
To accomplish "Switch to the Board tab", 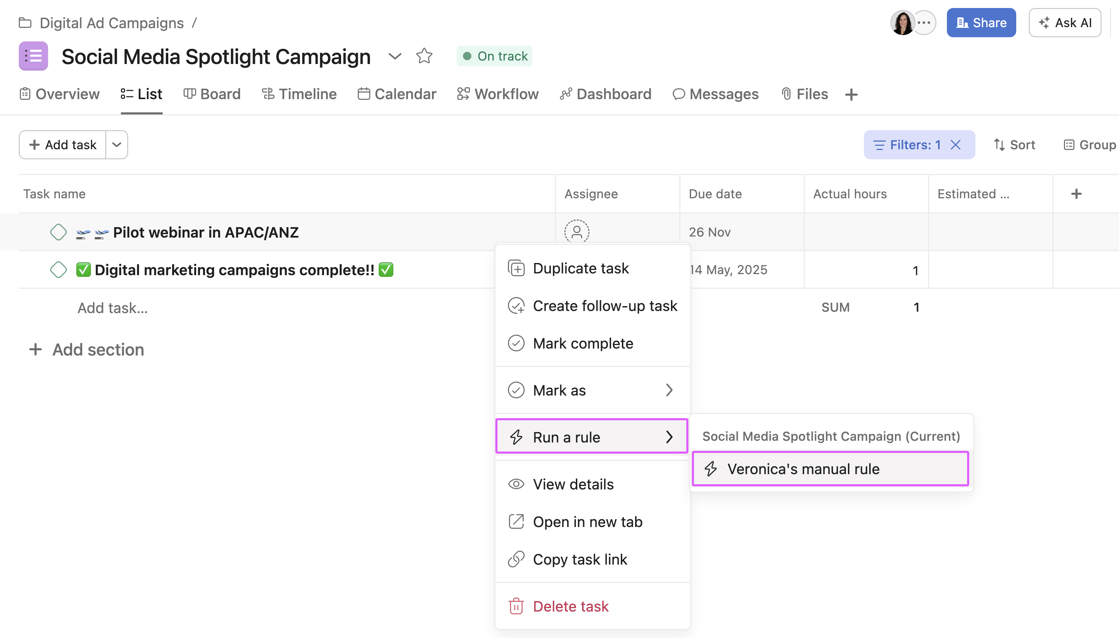I will click(212, 94).
